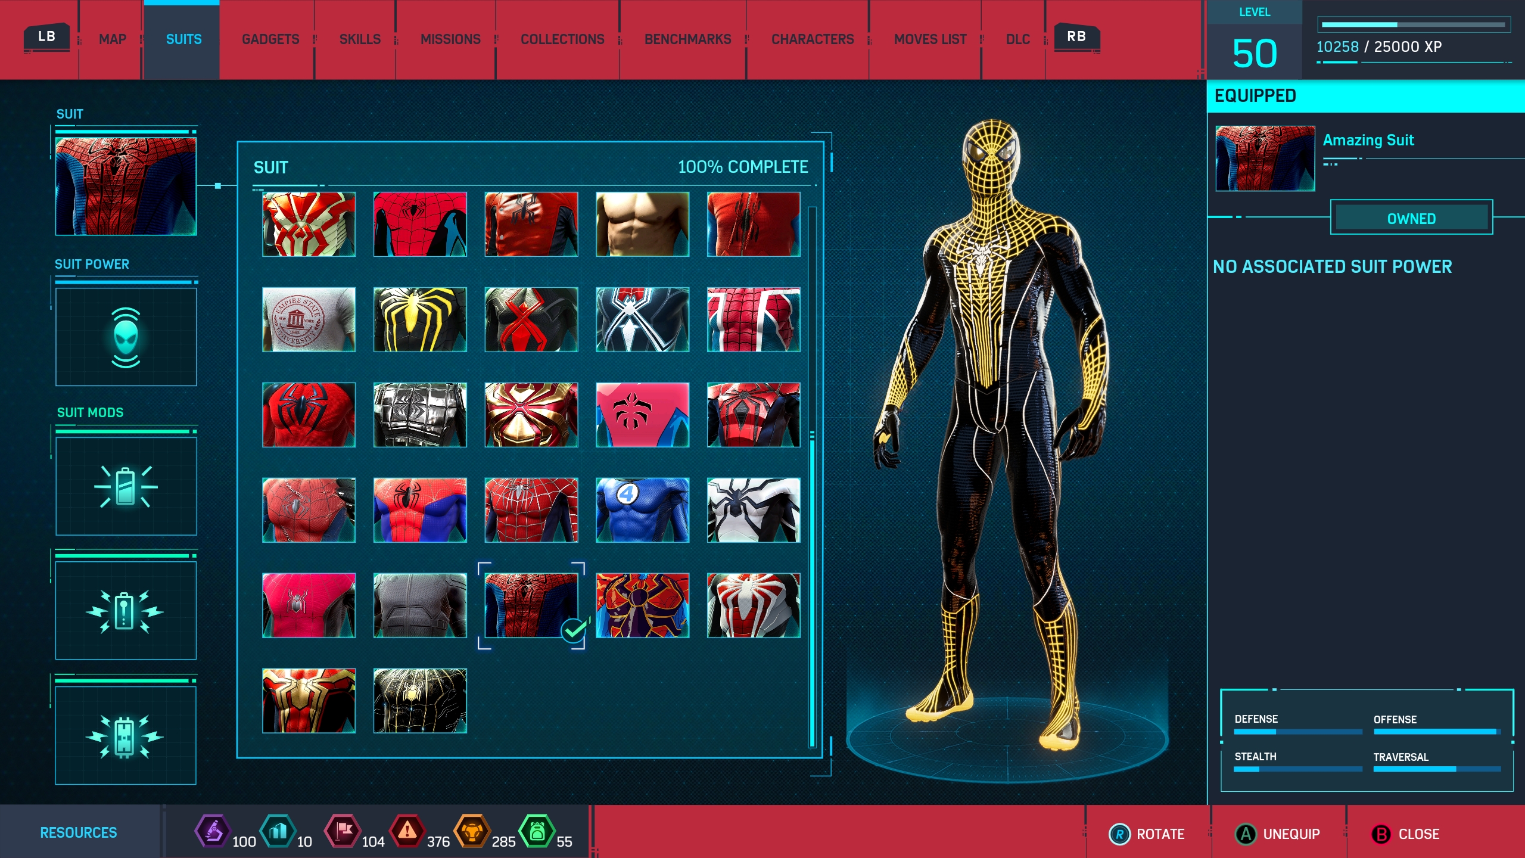Click the pink base token flag icon

[x=343, y=831]
